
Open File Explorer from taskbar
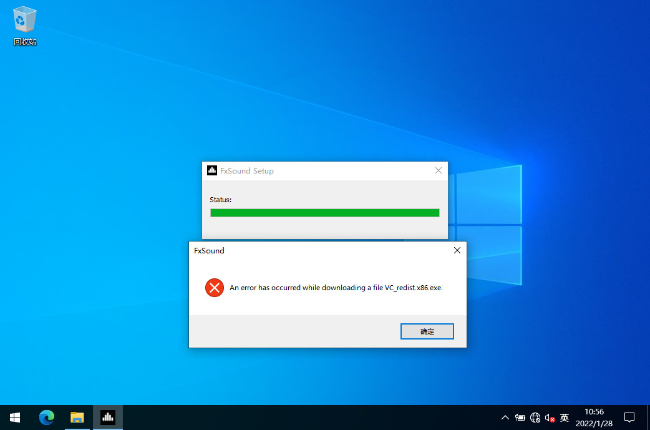point(77,418)
